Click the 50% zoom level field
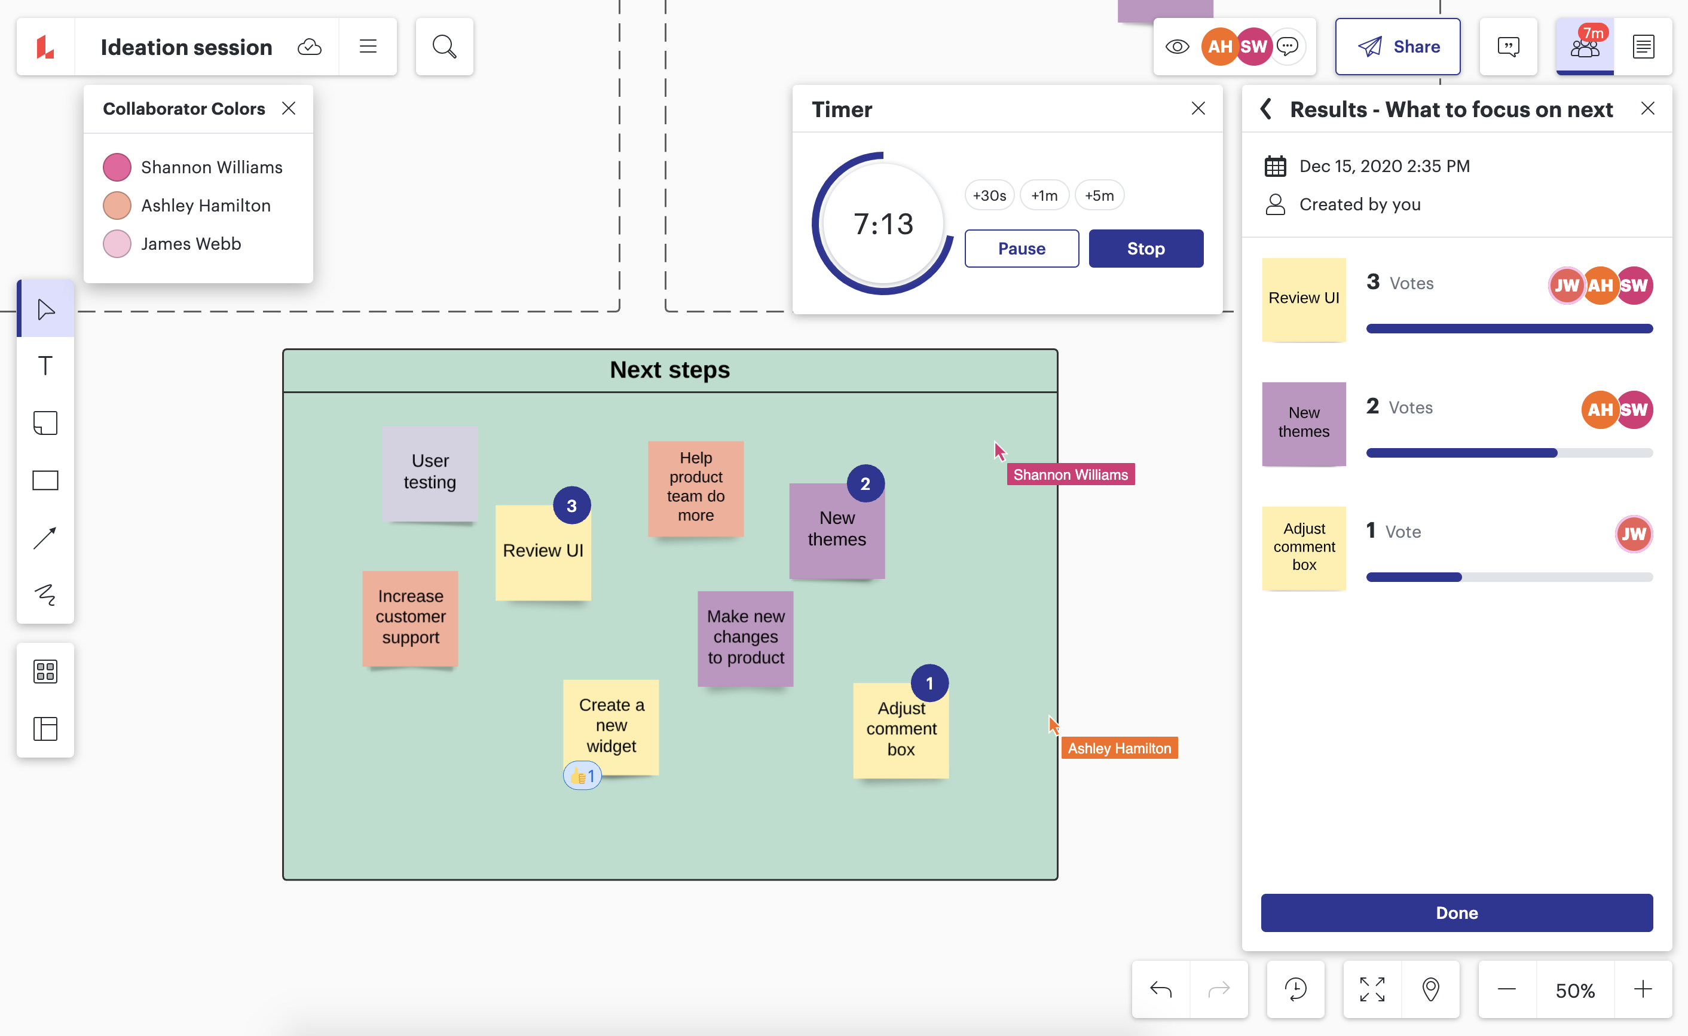 1574,989
